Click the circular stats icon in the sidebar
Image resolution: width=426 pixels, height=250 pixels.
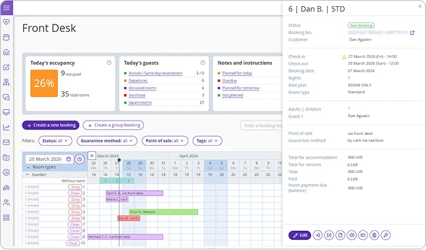(x=6, y=172)
